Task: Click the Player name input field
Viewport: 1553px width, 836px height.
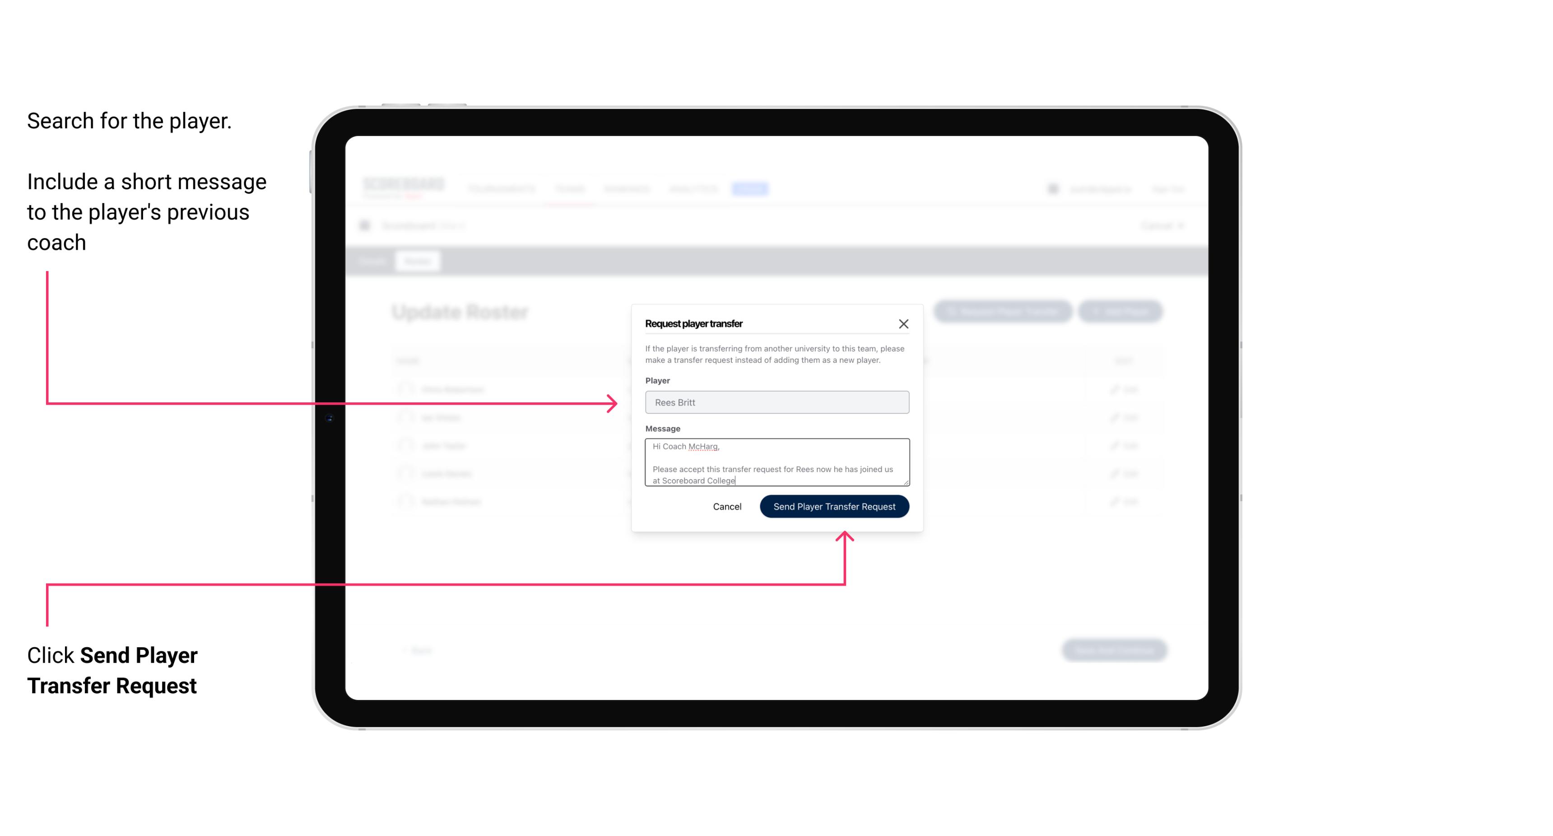Action: [x=776, y=402]
